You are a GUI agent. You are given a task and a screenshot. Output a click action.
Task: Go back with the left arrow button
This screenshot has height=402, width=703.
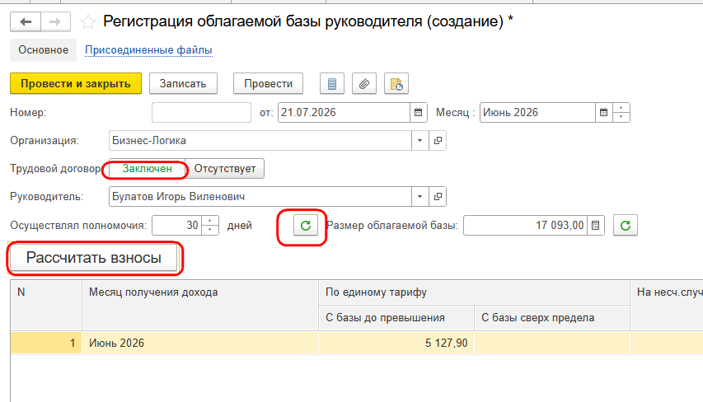coord(26,21)
